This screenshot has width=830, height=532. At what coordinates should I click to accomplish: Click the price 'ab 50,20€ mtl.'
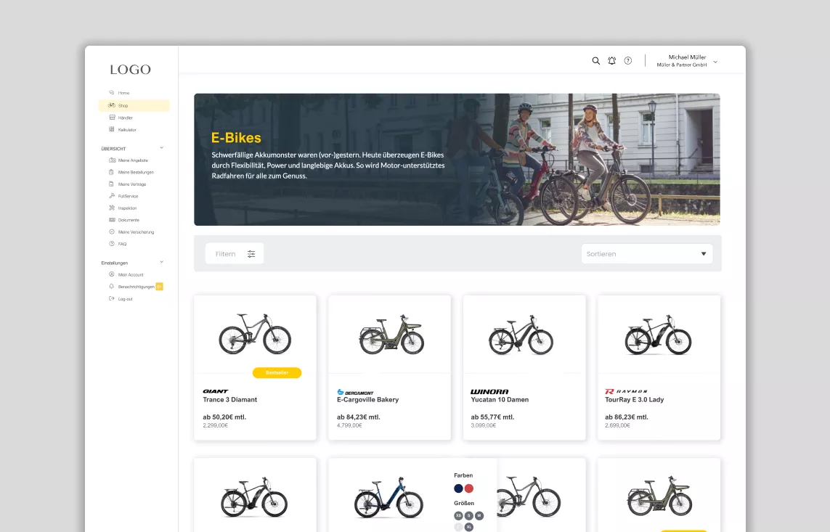click(x=224, y=417)
